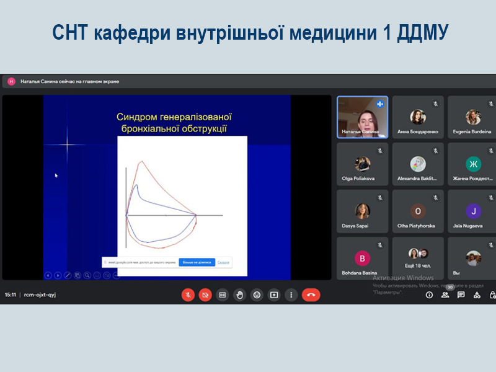Toggle closed captions button
496x372 pixels.
click(x=223, y=295)
